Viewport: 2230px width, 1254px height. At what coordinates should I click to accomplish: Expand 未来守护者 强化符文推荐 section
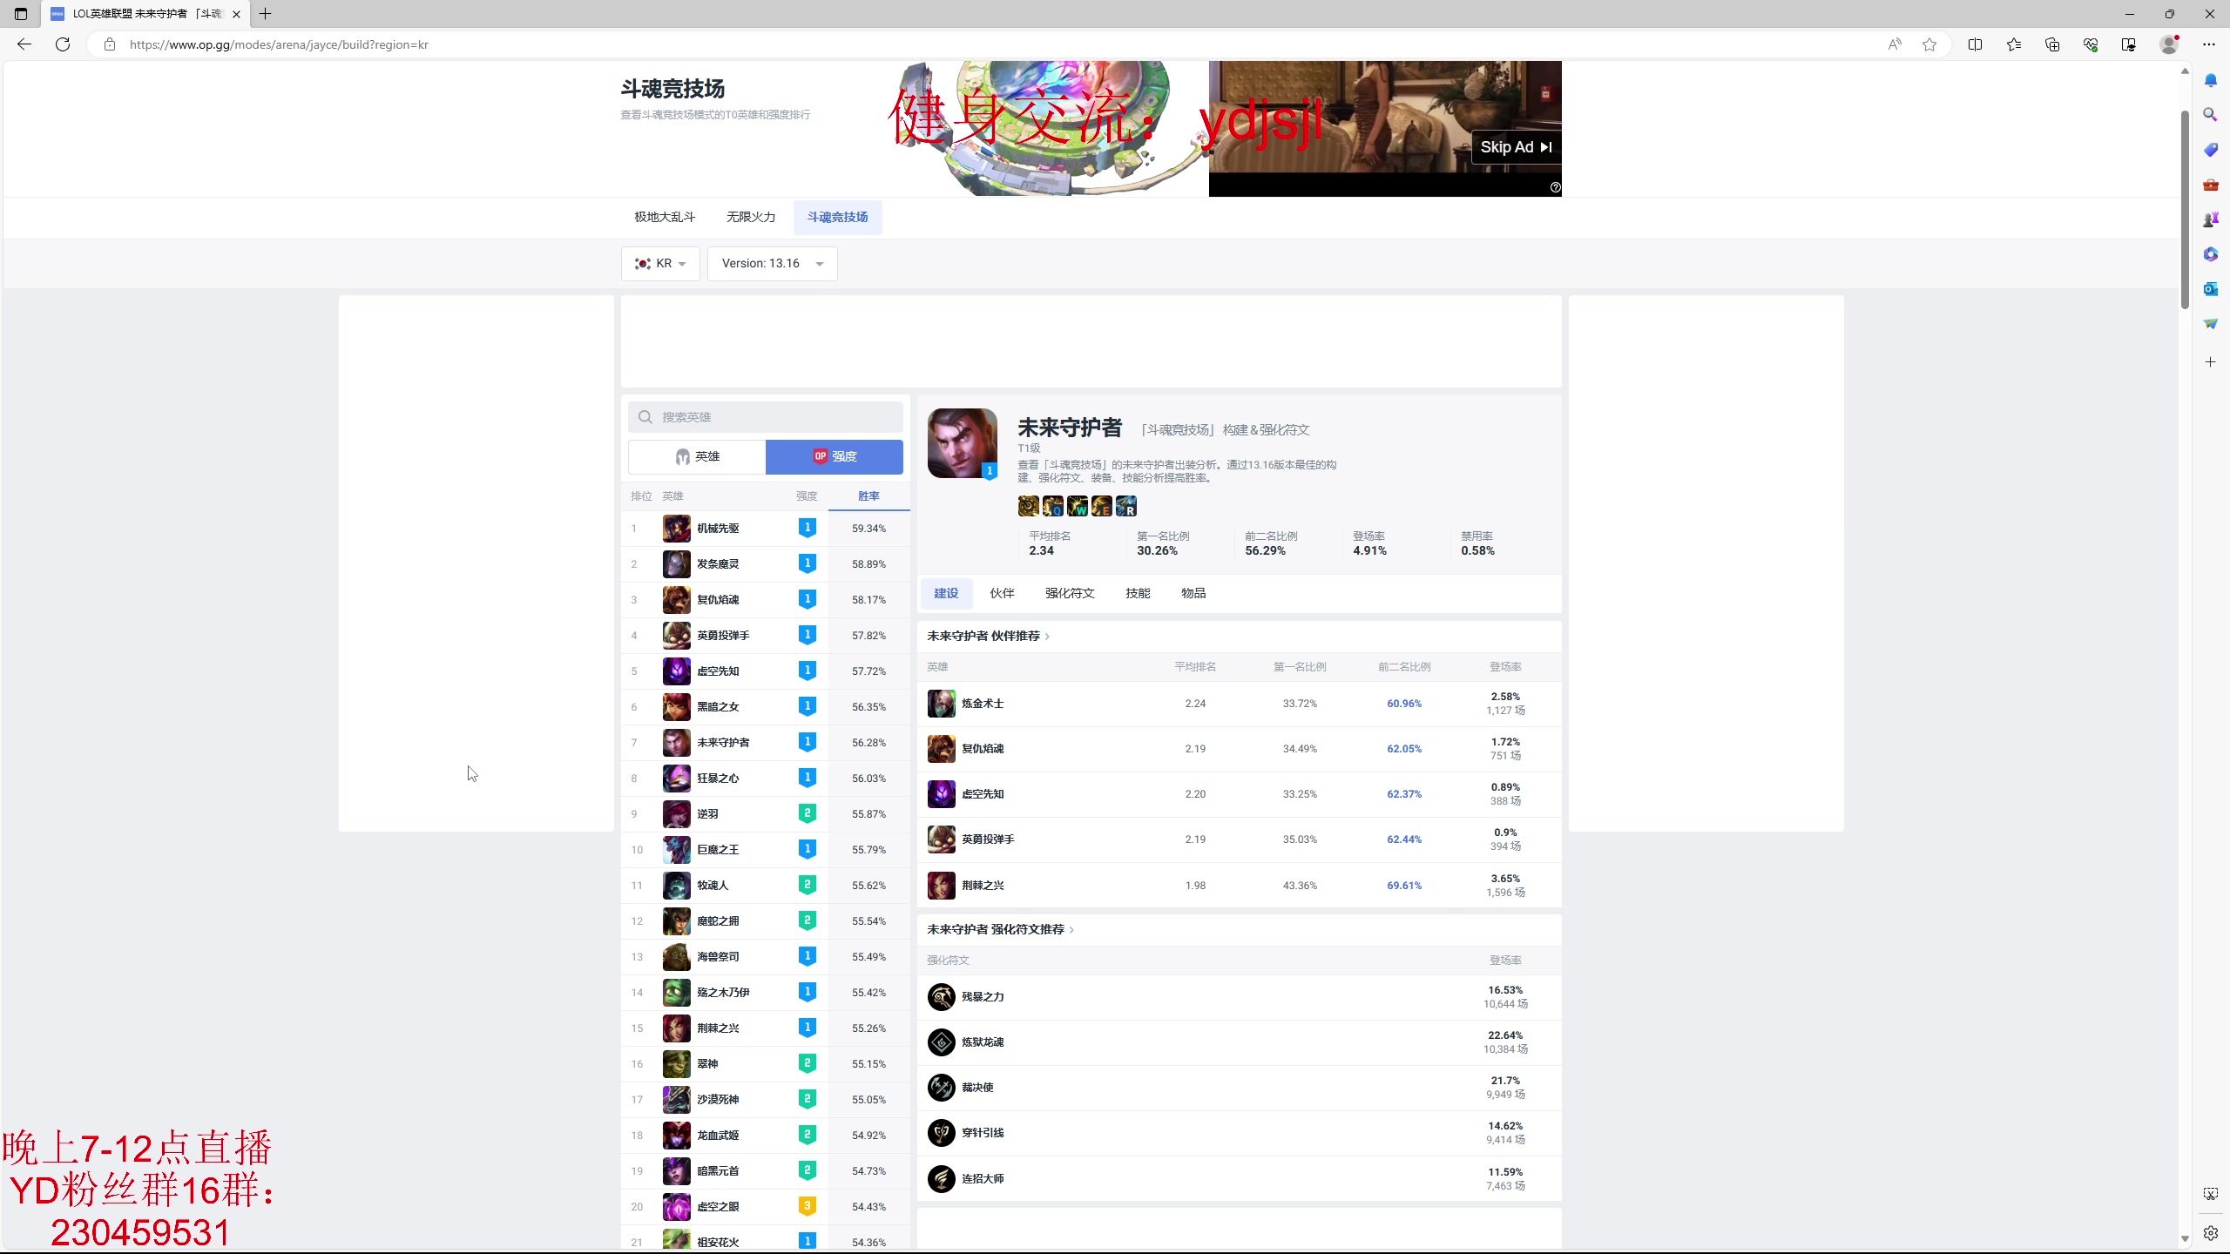[x=1000, y=930]
